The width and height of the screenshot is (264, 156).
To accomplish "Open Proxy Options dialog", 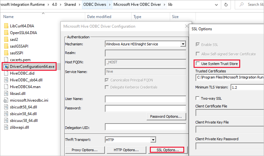I will point(85,150).
